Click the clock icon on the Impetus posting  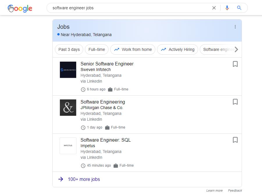pyautogui.click(x=83, y=165)
